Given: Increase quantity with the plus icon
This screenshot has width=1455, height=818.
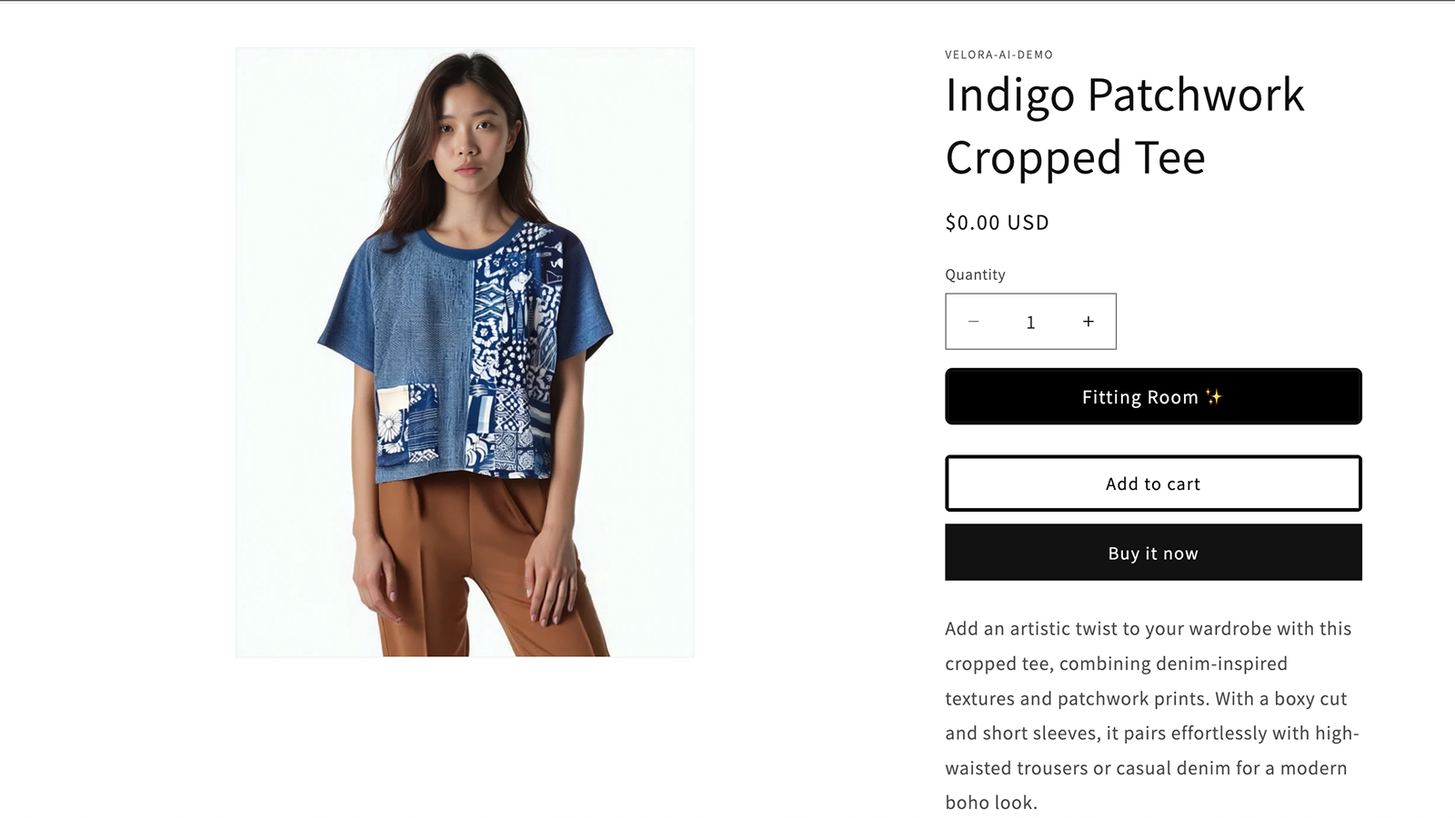Looking at the screenshot, I should [x=1088, y=322].
